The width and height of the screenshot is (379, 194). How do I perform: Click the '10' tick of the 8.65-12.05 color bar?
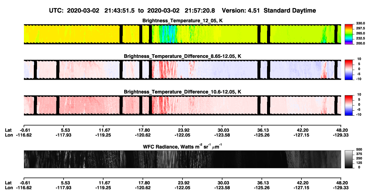pos(359,59)
